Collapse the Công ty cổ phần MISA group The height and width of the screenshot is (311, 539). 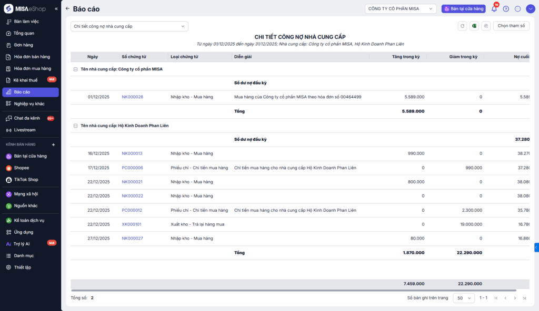tap(75, 69)
